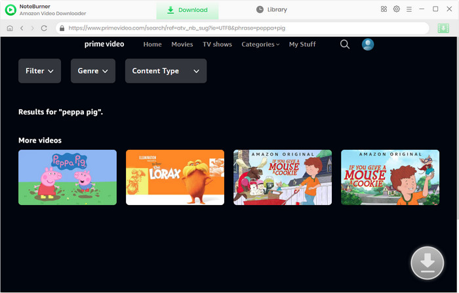This screenshot has width=459, height=293.
Task: Open the Library tab
Action: pyautogui.click(x=271, y=10)
